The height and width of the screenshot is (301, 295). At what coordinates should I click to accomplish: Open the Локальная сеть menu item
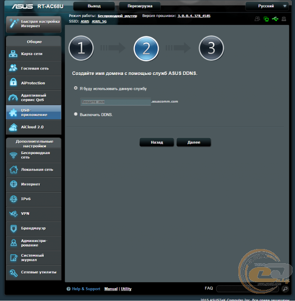point(34,170)
